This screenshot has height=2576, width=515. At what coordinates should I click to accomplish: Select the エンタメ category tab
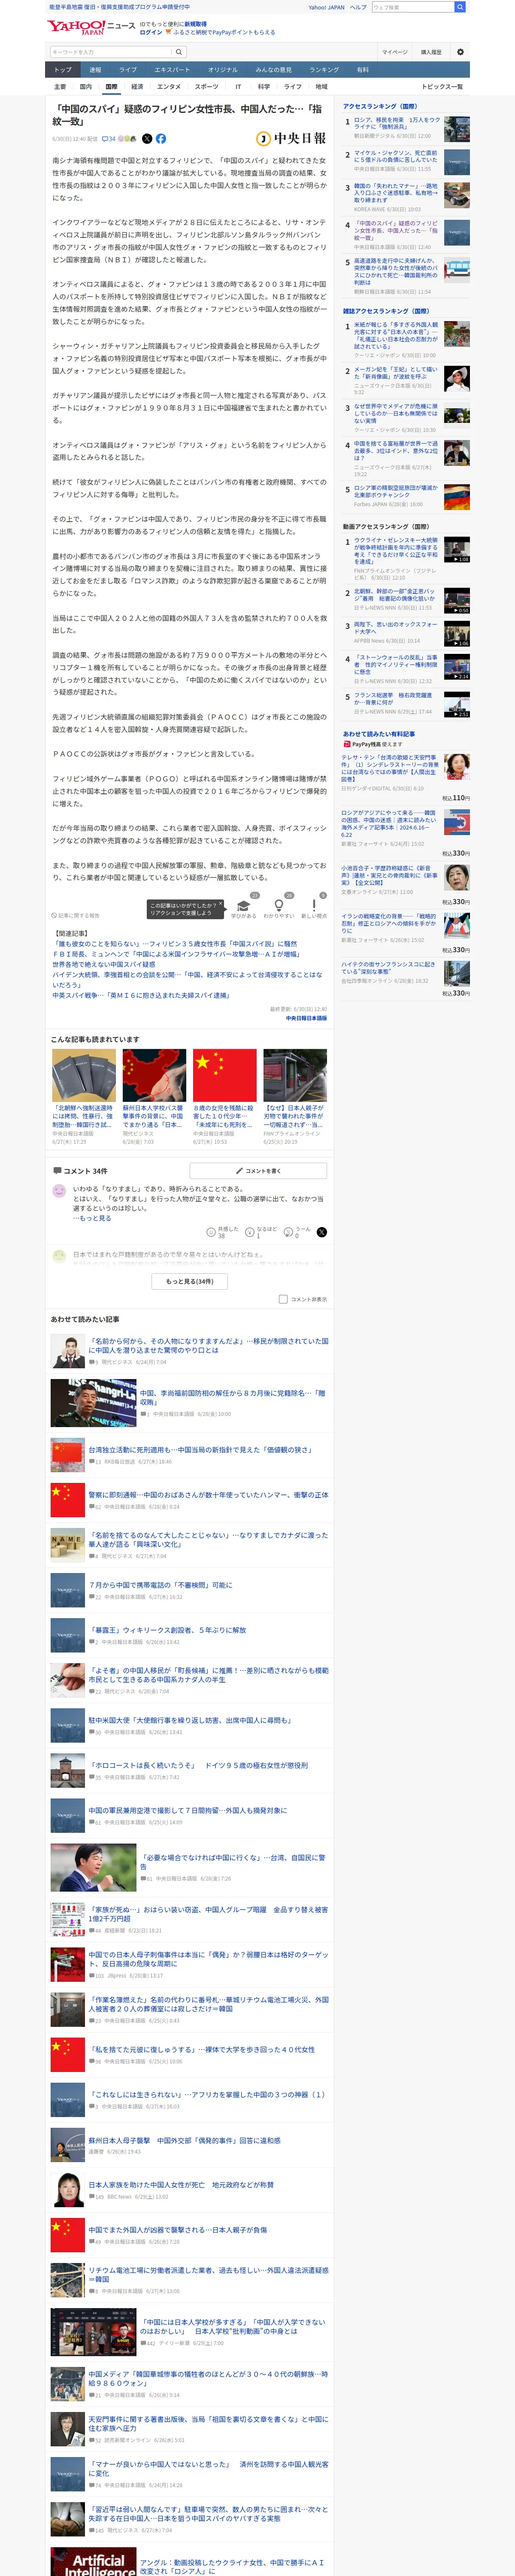click(169, 87)
